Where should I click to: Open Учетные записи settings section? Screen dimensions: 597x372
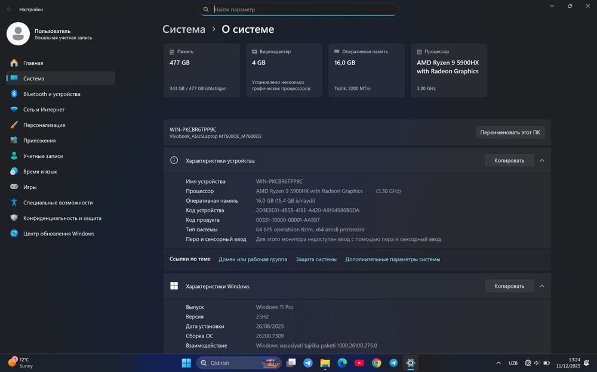(61, 156)
